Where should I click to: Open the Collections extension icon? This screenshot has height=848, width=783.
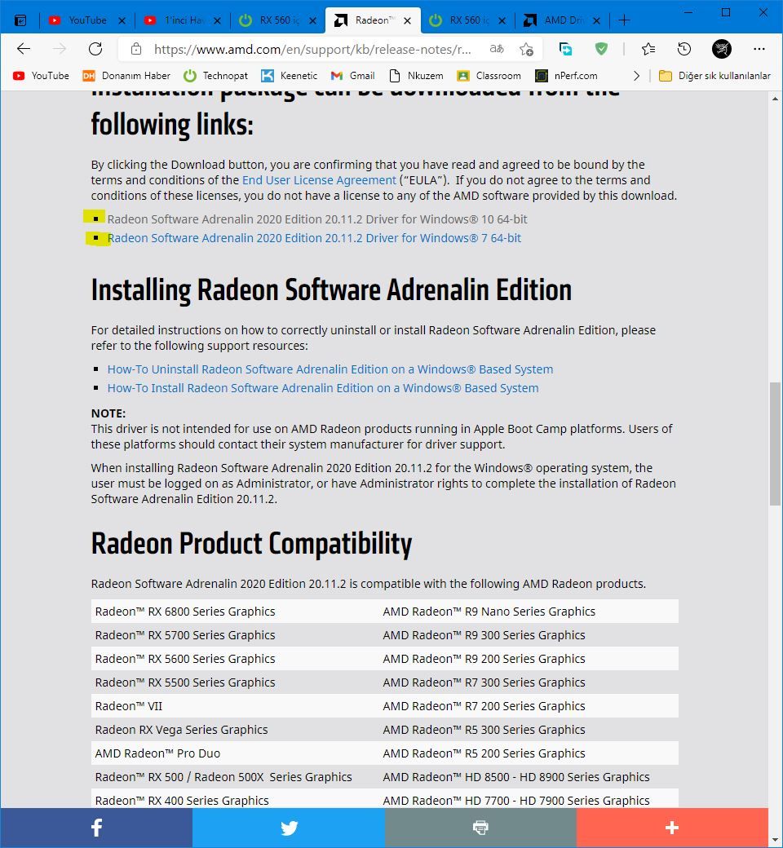565,49
